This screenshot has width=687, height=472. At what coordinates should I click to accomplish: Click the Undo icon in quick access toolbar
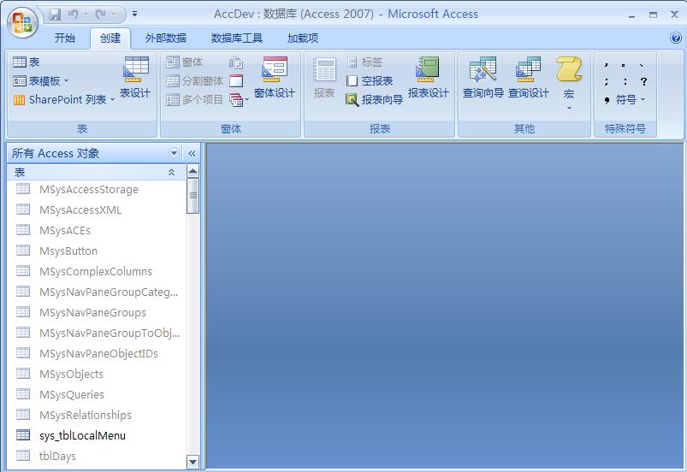[x=74, y=15]
